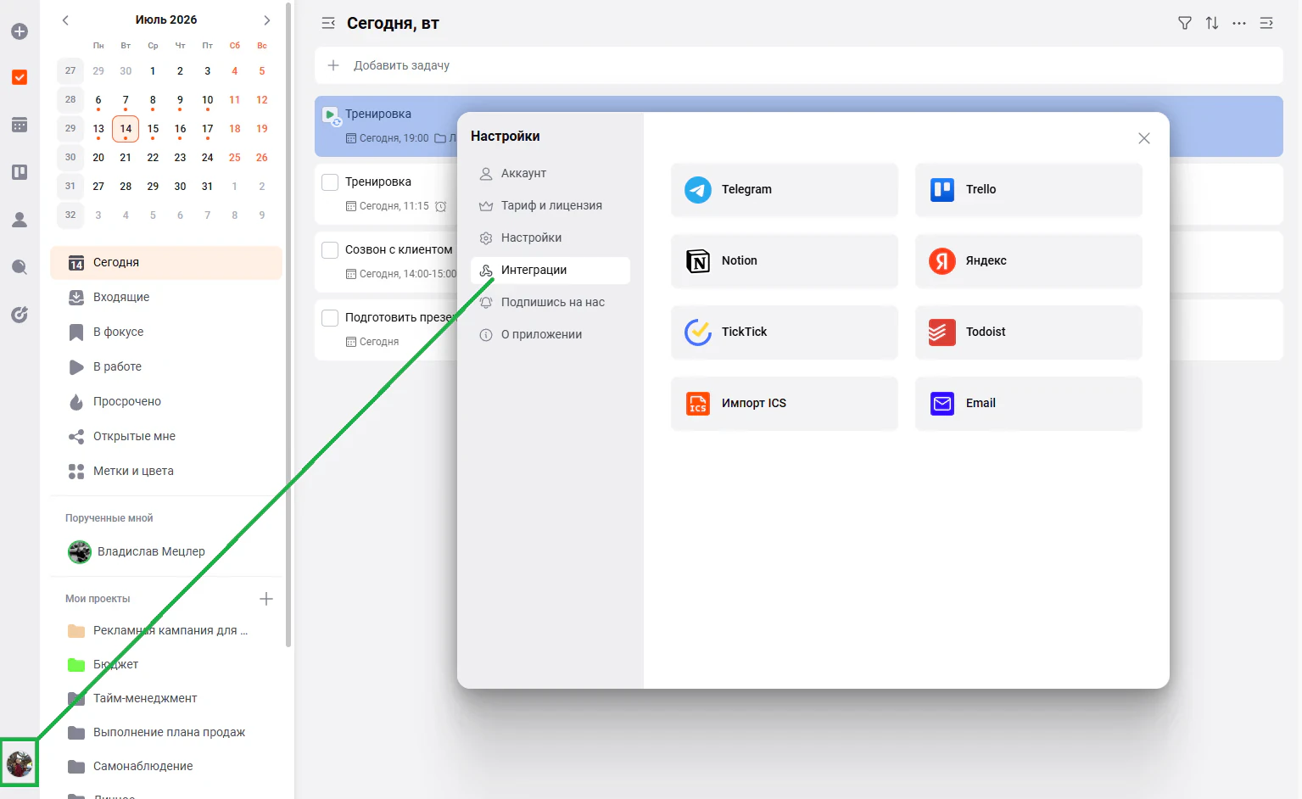Click the plus add icon in left rail
The height and width of the screenshot is (799, 1302).
[20, 31]
